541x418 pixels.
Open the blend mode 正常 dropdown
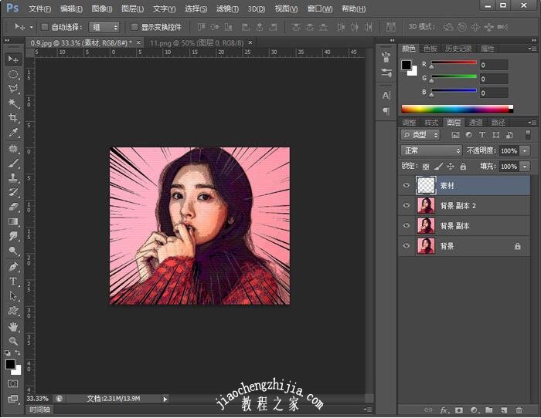[431, 150]
